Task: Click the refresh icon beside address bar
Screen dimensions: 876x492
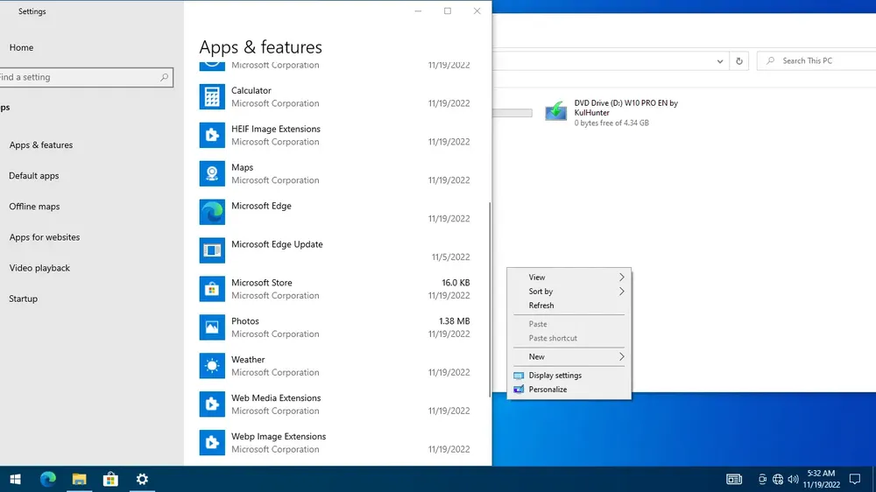Action: pos(739,61)
